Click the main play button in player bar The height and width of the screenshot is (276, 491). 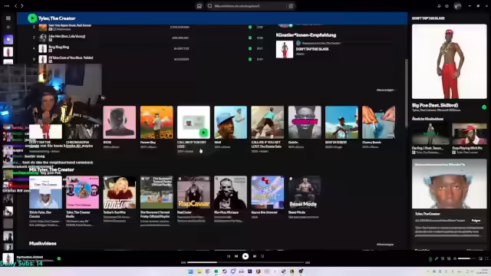pyautogui.click(x=245, y=256)
